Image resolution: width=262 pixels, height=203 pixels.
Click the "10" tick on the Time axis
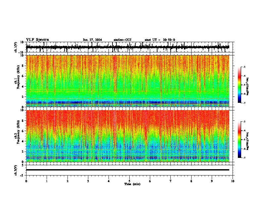(x=233, y=181)
